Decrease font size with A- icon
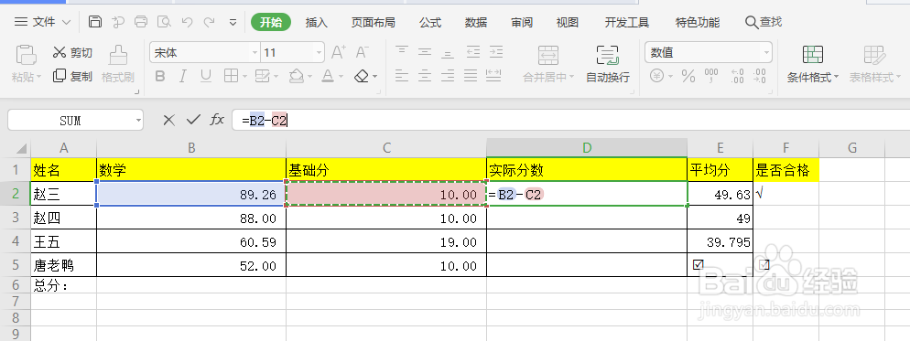The height and width of the screenshot is (341, 910). coord(363,53)
